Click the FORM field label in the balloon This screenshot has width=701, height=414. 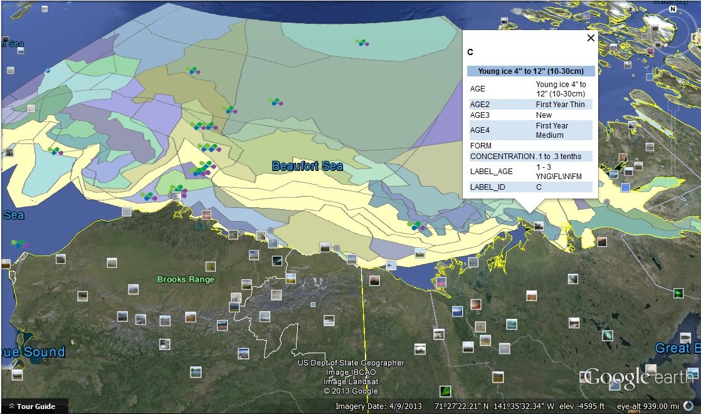pos(480,145)
